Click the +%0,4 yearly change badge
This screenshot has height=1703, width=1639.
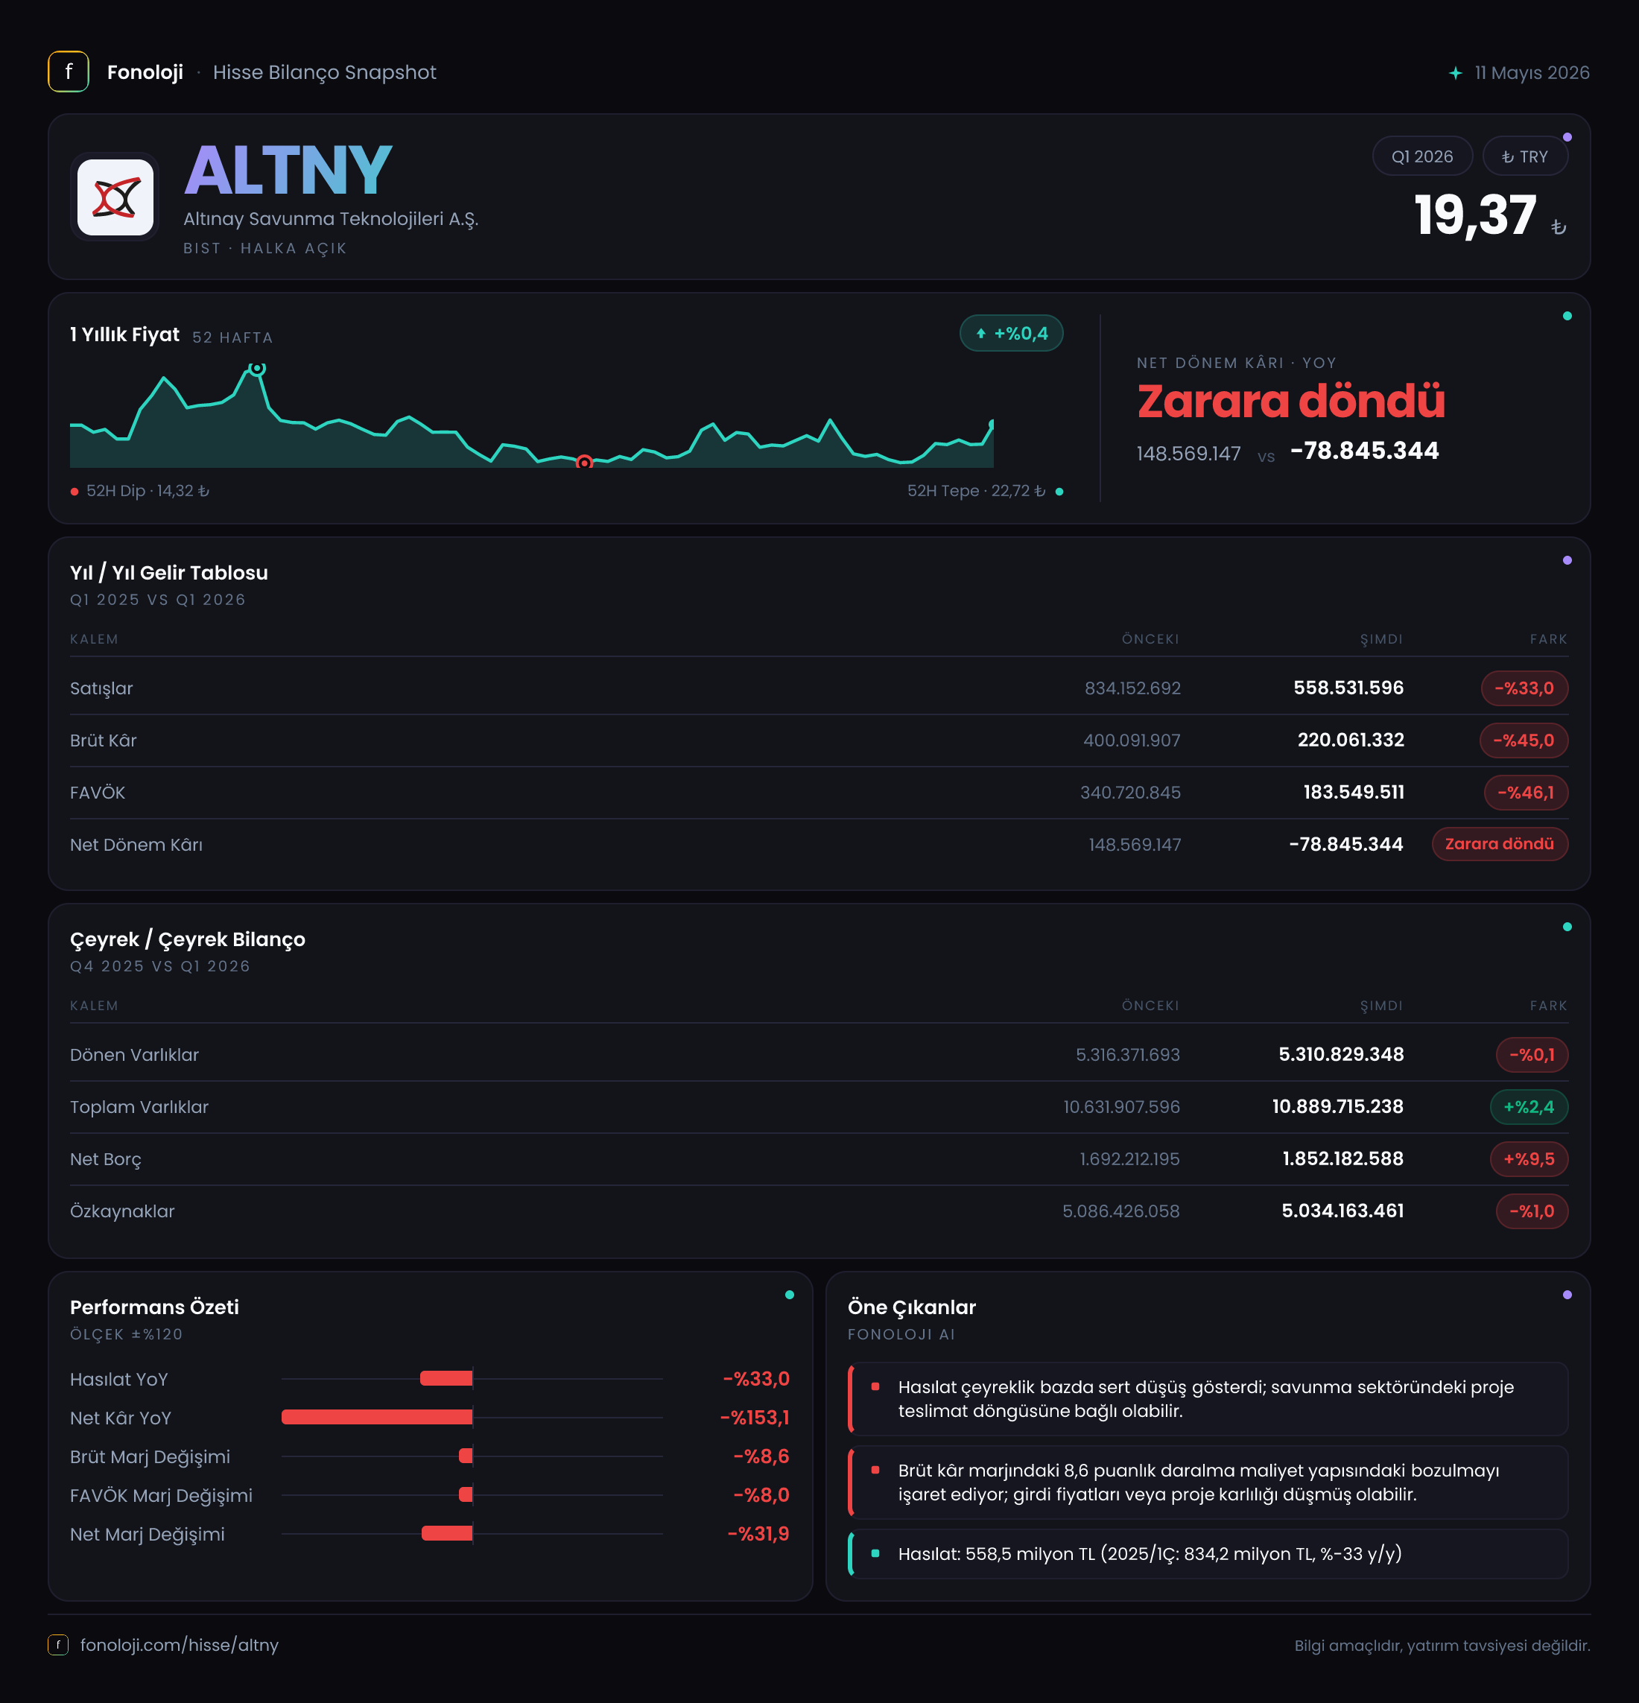[x=1011, y=334]
